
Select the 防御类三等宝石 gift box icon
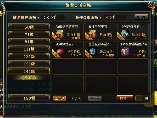click(x=60, y=34)
